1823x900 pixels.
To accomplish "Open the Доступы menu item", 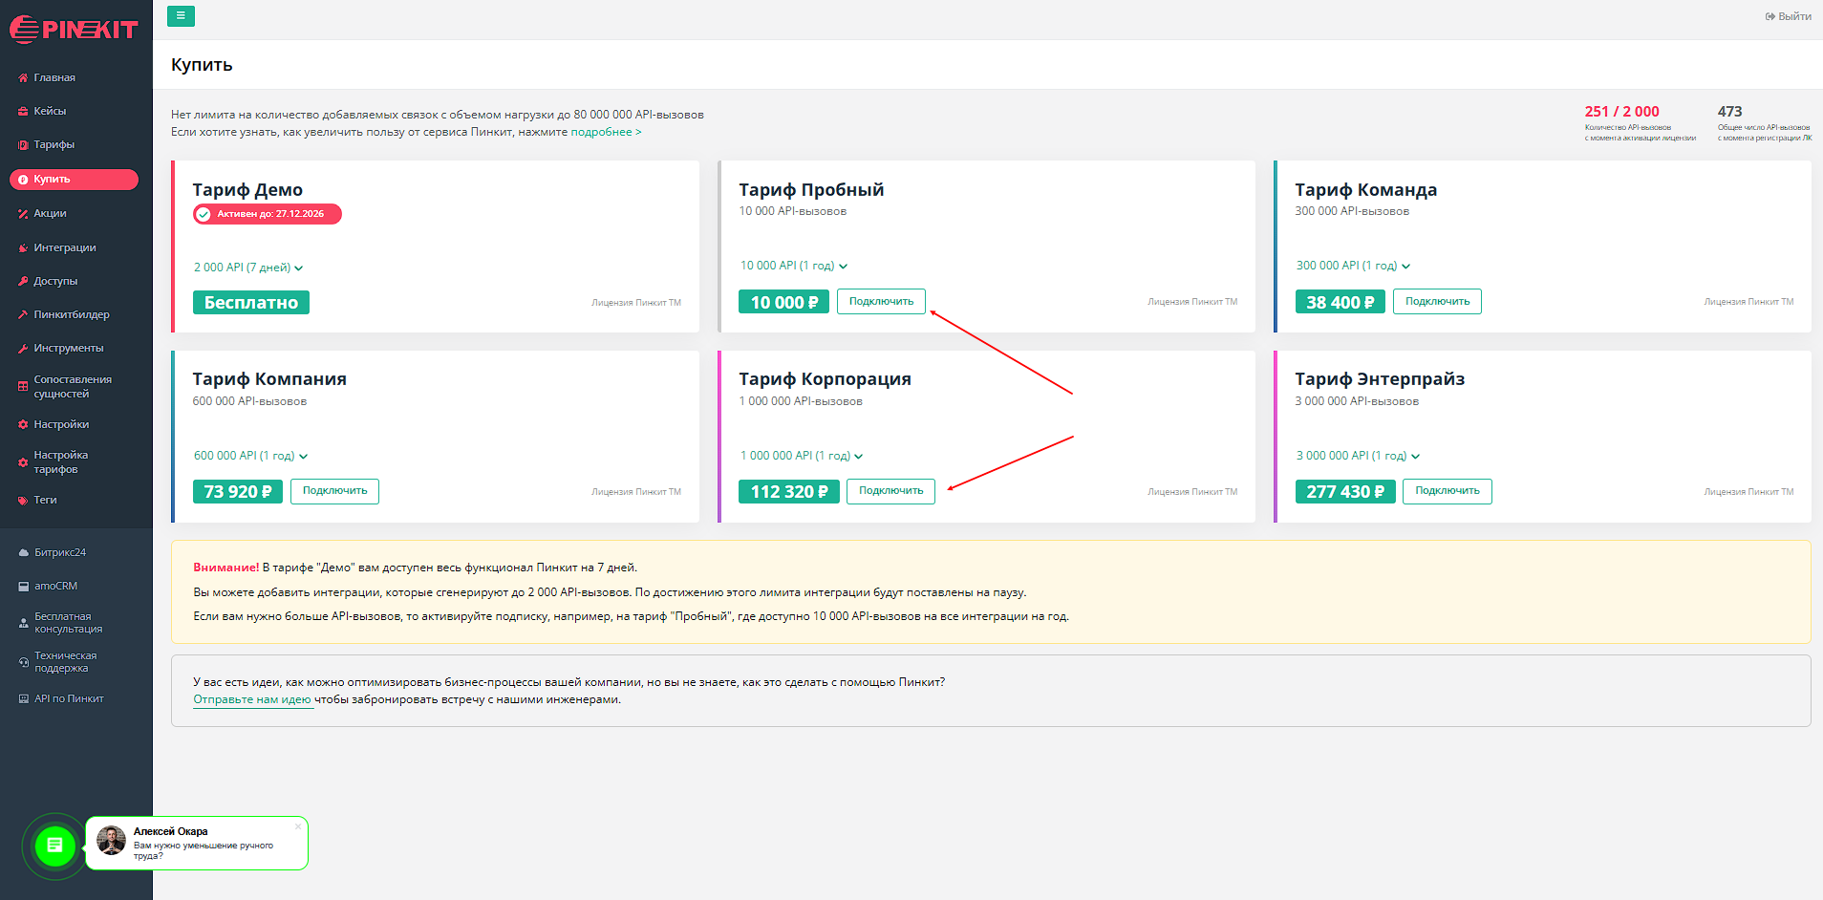I will coord(55,282).
